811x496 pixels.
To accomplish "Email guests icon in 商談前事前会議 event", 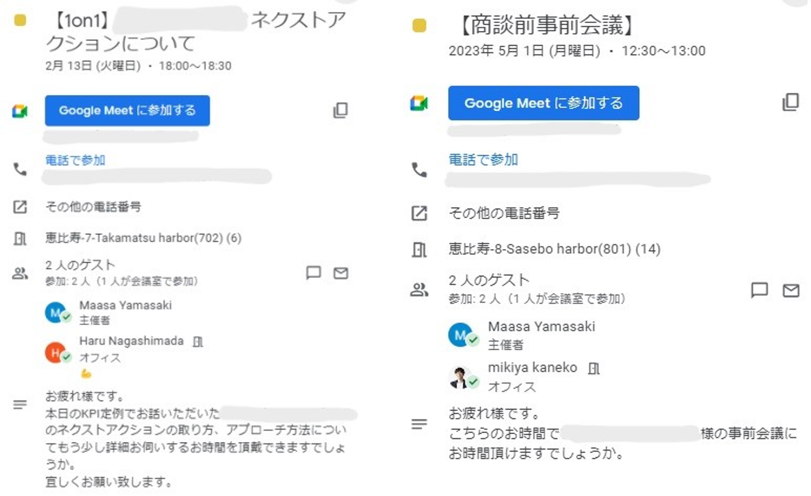I will (791, 290).
